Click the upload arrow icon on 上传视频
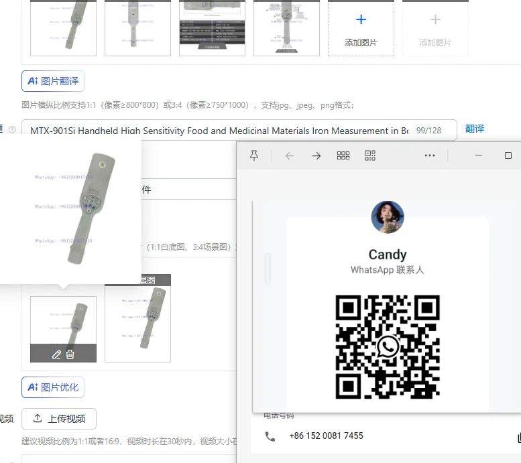Viewport: 521px width, 463px height. pyautogui.click(x=38, y=418)
